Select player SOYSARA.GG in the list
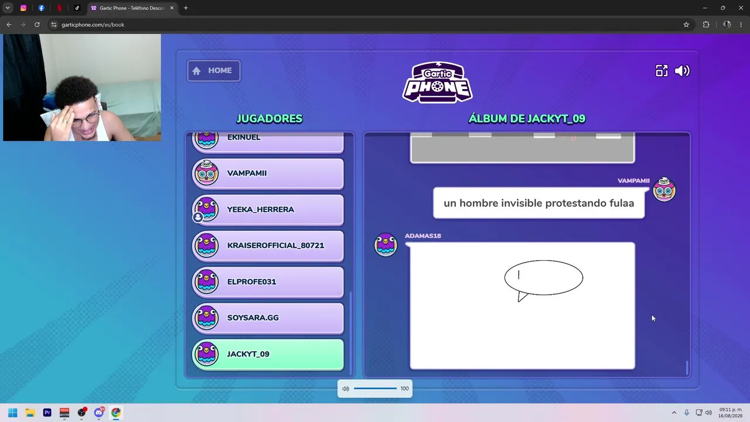Screen dimensions: 750x422 pos(268,318)
